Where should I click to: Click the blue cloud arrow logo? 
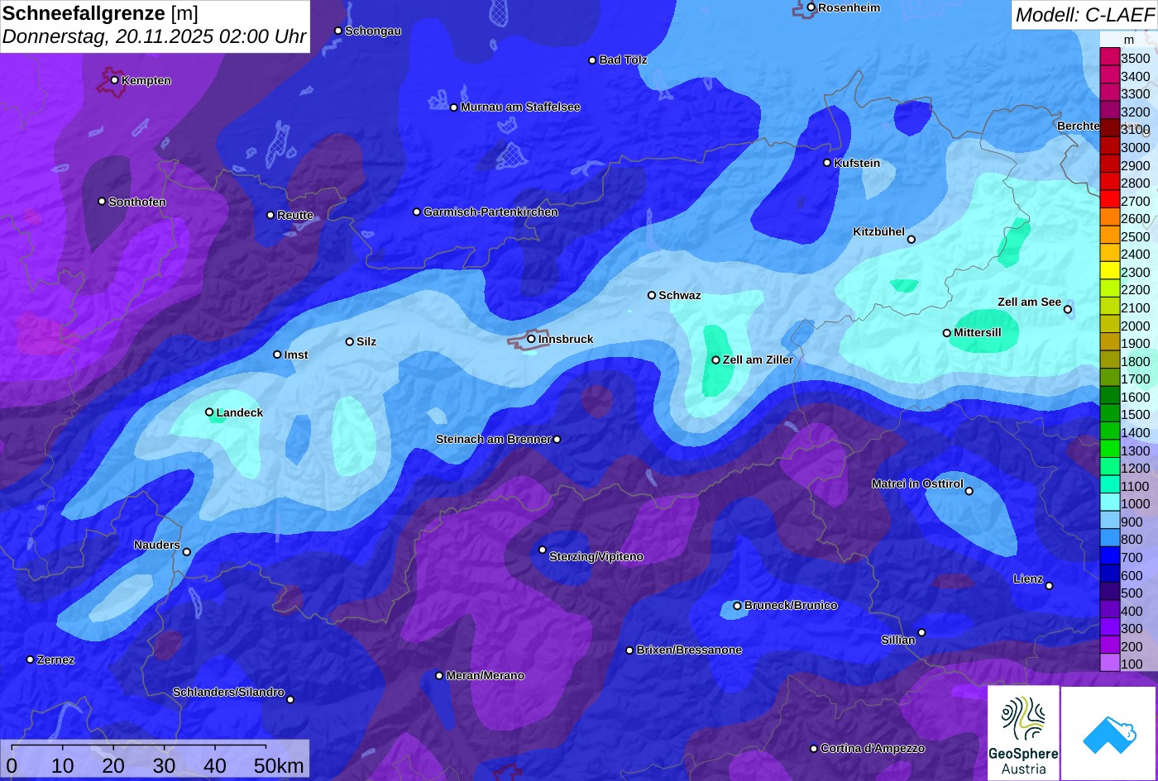[x=1109, y=733]
